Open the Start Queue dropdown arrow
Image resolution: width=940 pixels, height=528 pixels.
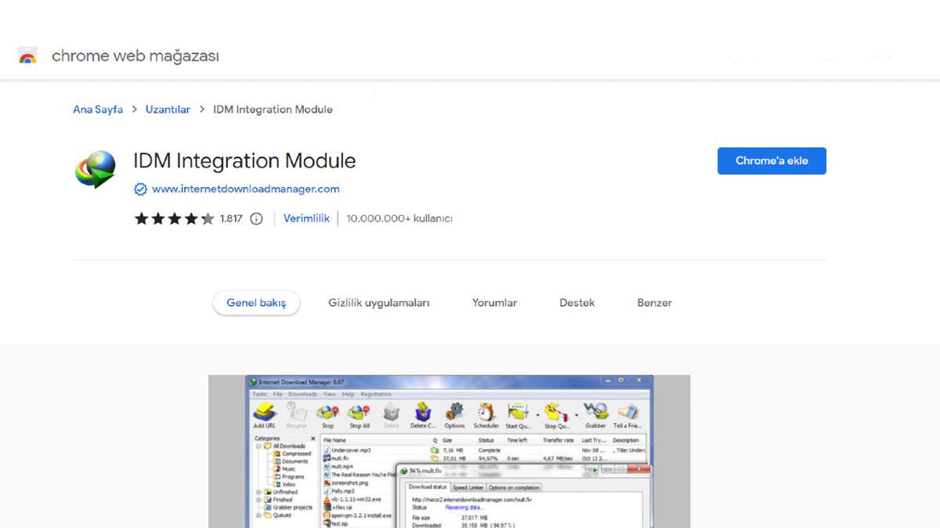537,415
